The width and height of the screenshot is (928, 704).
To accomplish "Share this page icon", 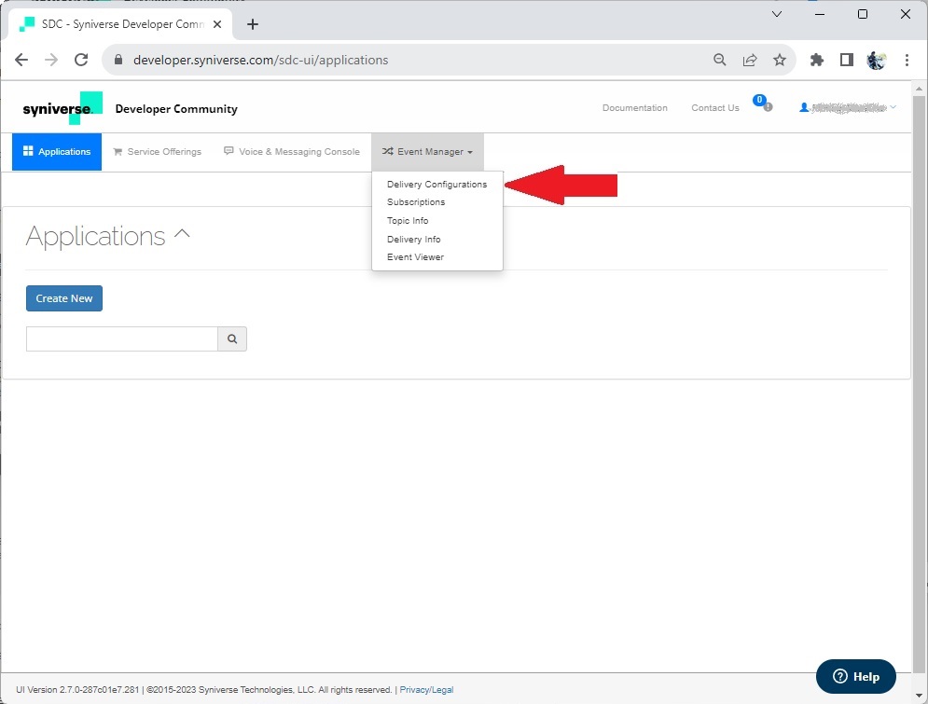I will [750, 60].
